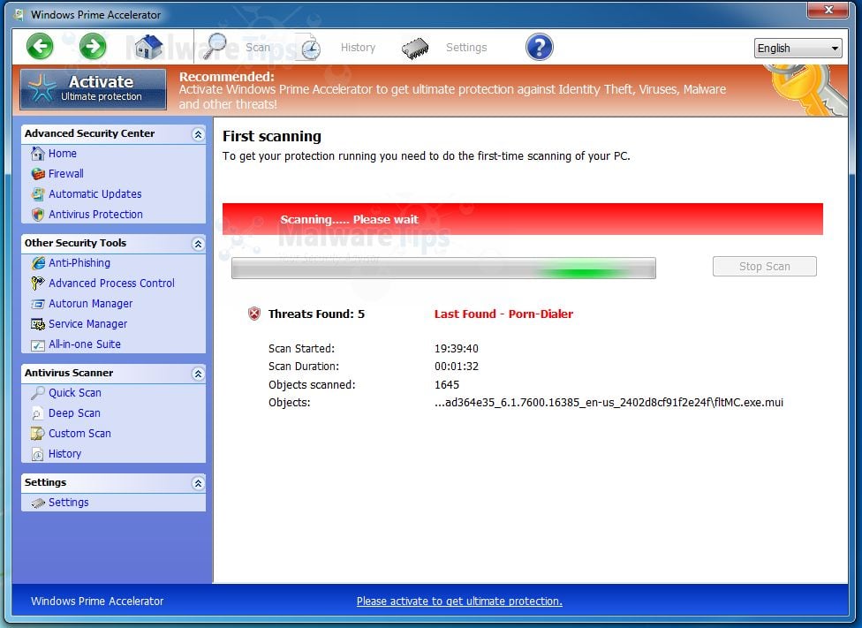The image size is (862, 628).
Task: Click the All-in-one Suite icon
Action: [x=37, y=344]
